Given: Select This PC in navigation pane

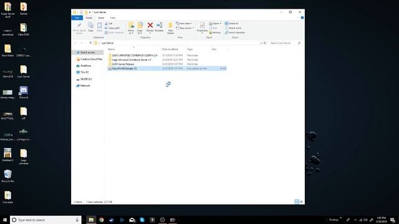Looking at the screenshot, I should (82, 72).
